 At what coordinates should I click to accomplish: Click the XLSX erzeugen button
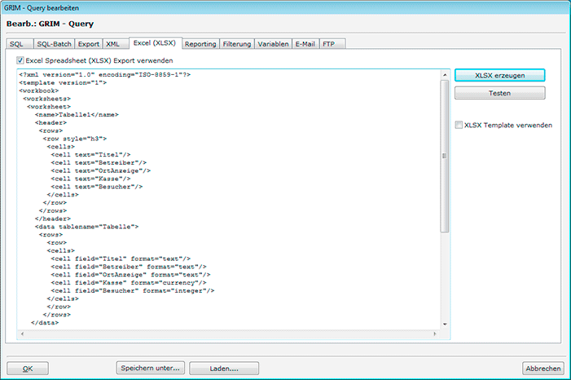pyautogui.click(x=499, y=75)
